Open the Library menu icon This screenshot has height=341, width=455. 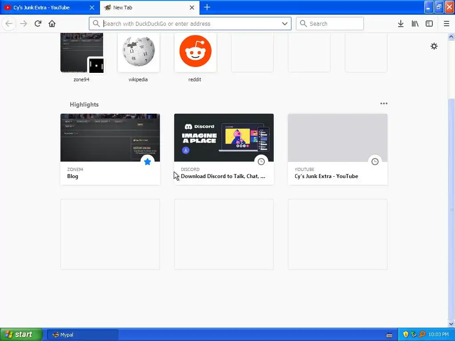415,24
